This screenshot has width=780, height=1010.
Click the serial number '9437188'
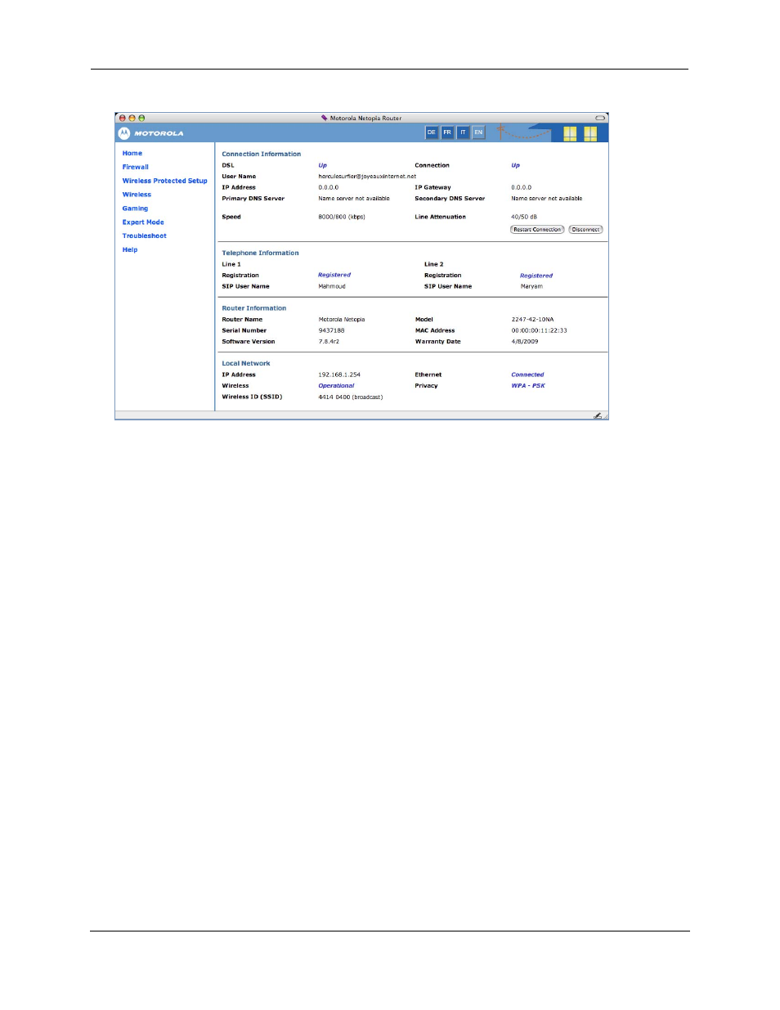(x=331, y=330)
